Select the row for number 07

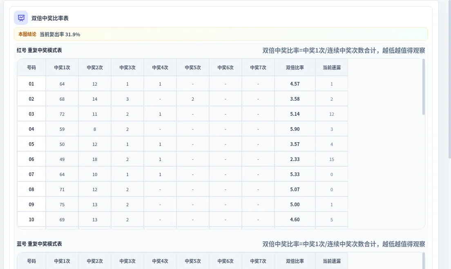pyautogui.click(x=182, y=174)
